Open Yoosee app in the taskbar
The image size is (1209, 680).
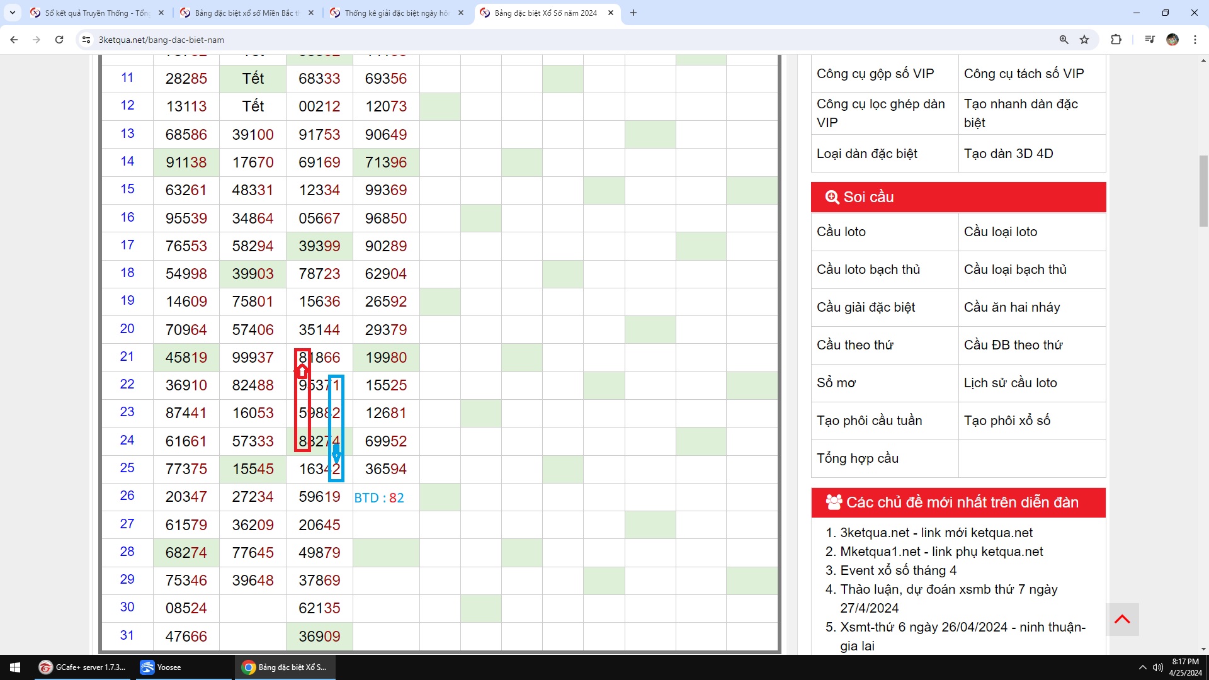click(168, 667)
